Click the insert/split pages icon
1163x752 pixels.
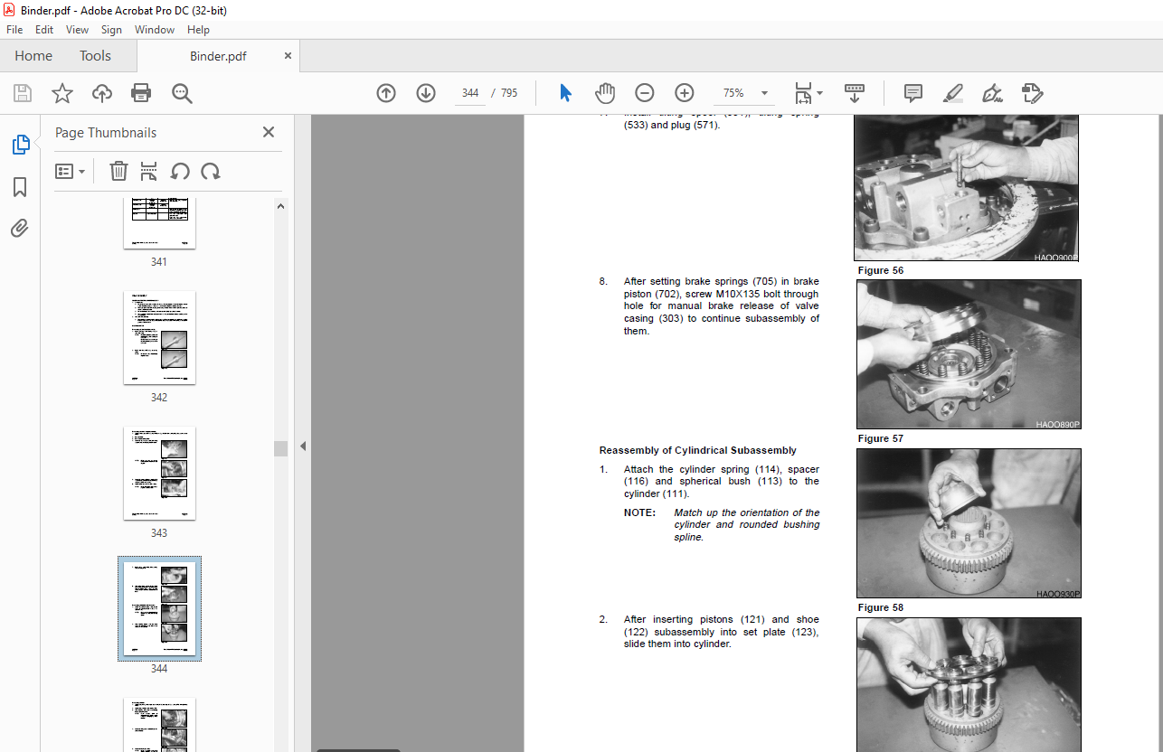click(x=149, y=171)
